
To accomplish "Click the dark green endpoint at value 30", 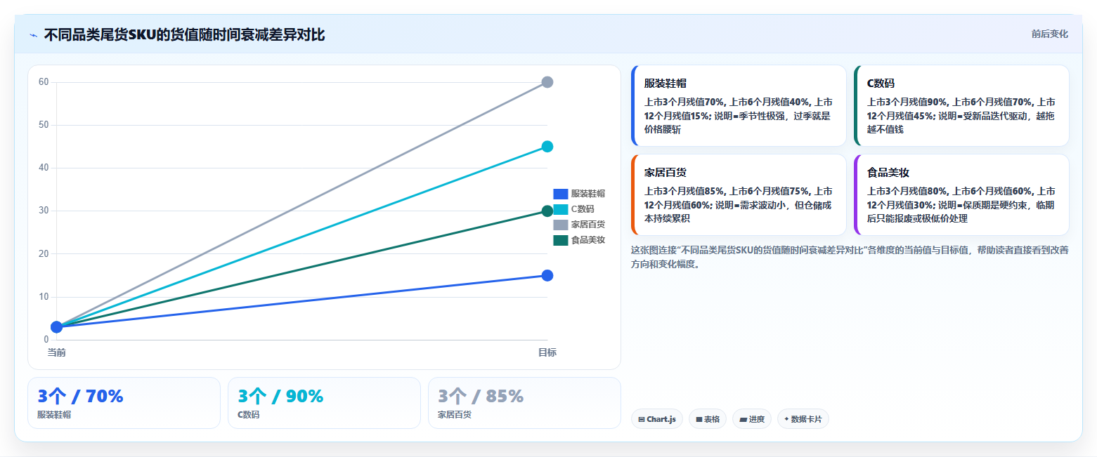I will 547,211.
